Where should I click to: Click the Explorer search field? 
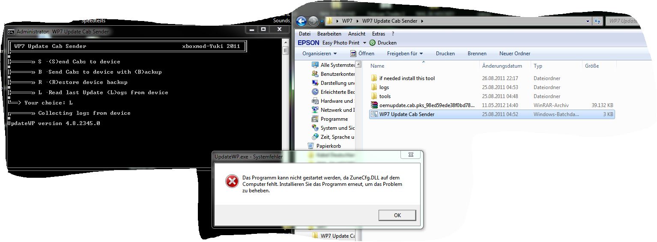pos(623,21)
